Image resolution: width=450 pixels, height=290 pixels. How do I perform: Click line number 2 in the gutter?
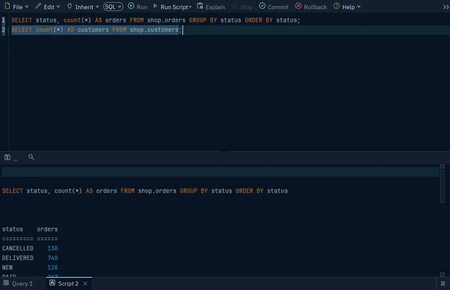click(3, 30)
